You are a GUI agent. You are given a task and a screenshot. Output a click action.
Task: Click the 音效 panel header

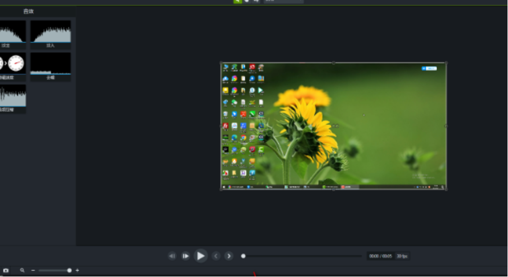(28, 11)
